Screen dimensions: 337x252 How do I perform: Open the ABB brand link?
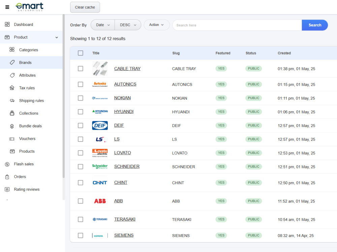[x=118, y=201]
